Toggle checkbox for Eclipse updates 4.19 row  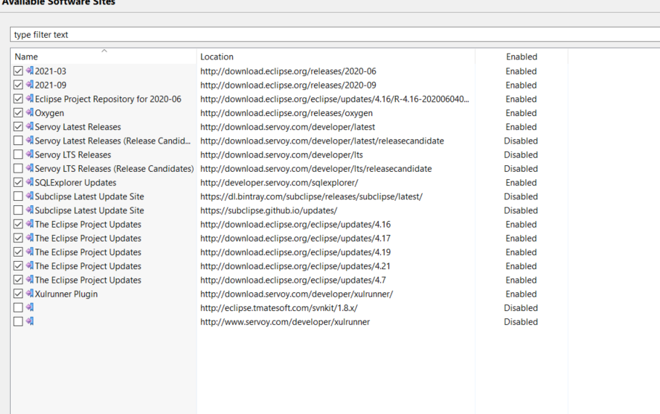click(x=18, y=252)
